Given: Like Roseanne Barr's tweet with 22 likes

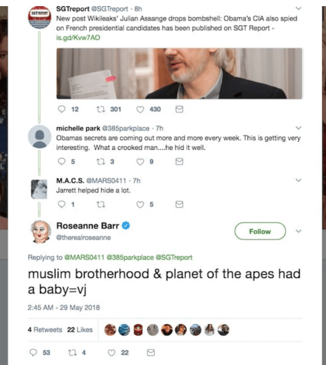Looking at the screenshot, I should 111,352.
